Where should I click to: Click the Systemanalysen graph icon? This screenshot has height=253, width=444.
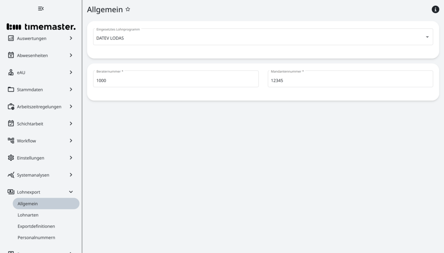click(x=11, y=175)
